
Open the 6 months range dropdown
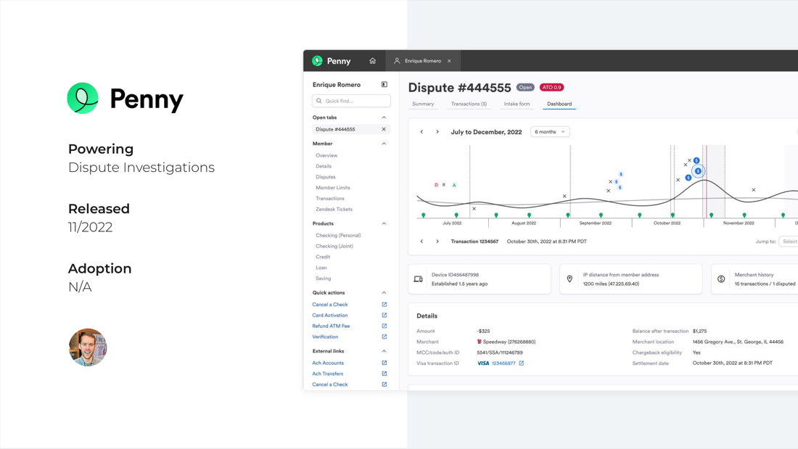549,131
